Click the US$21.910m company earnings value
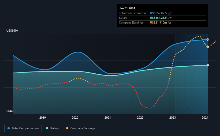This screenshot has height=136, width=220. click(x=158, y=22)
